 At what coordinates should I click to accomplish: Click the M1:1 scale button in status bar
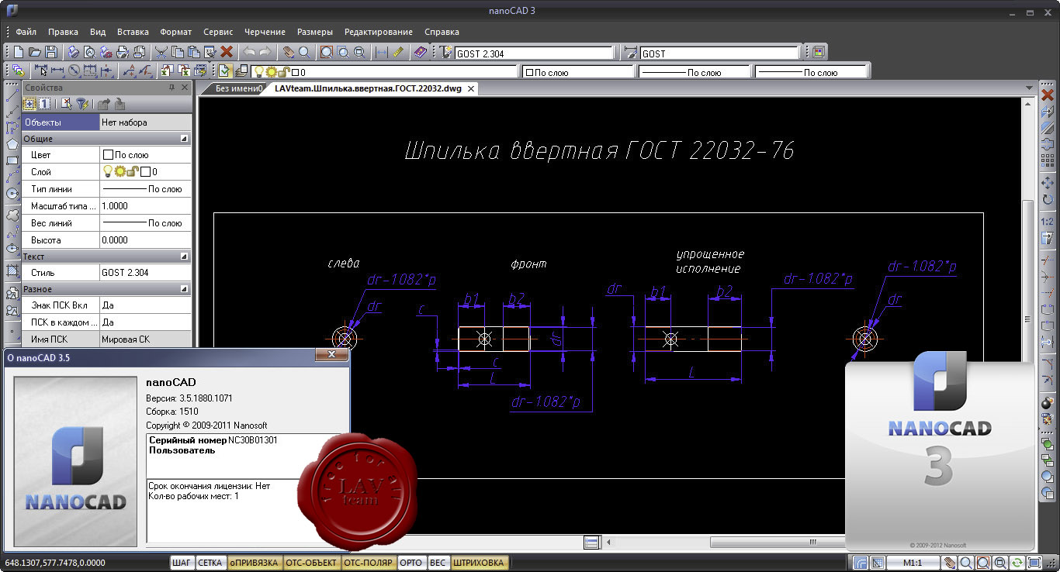(913, 563)
